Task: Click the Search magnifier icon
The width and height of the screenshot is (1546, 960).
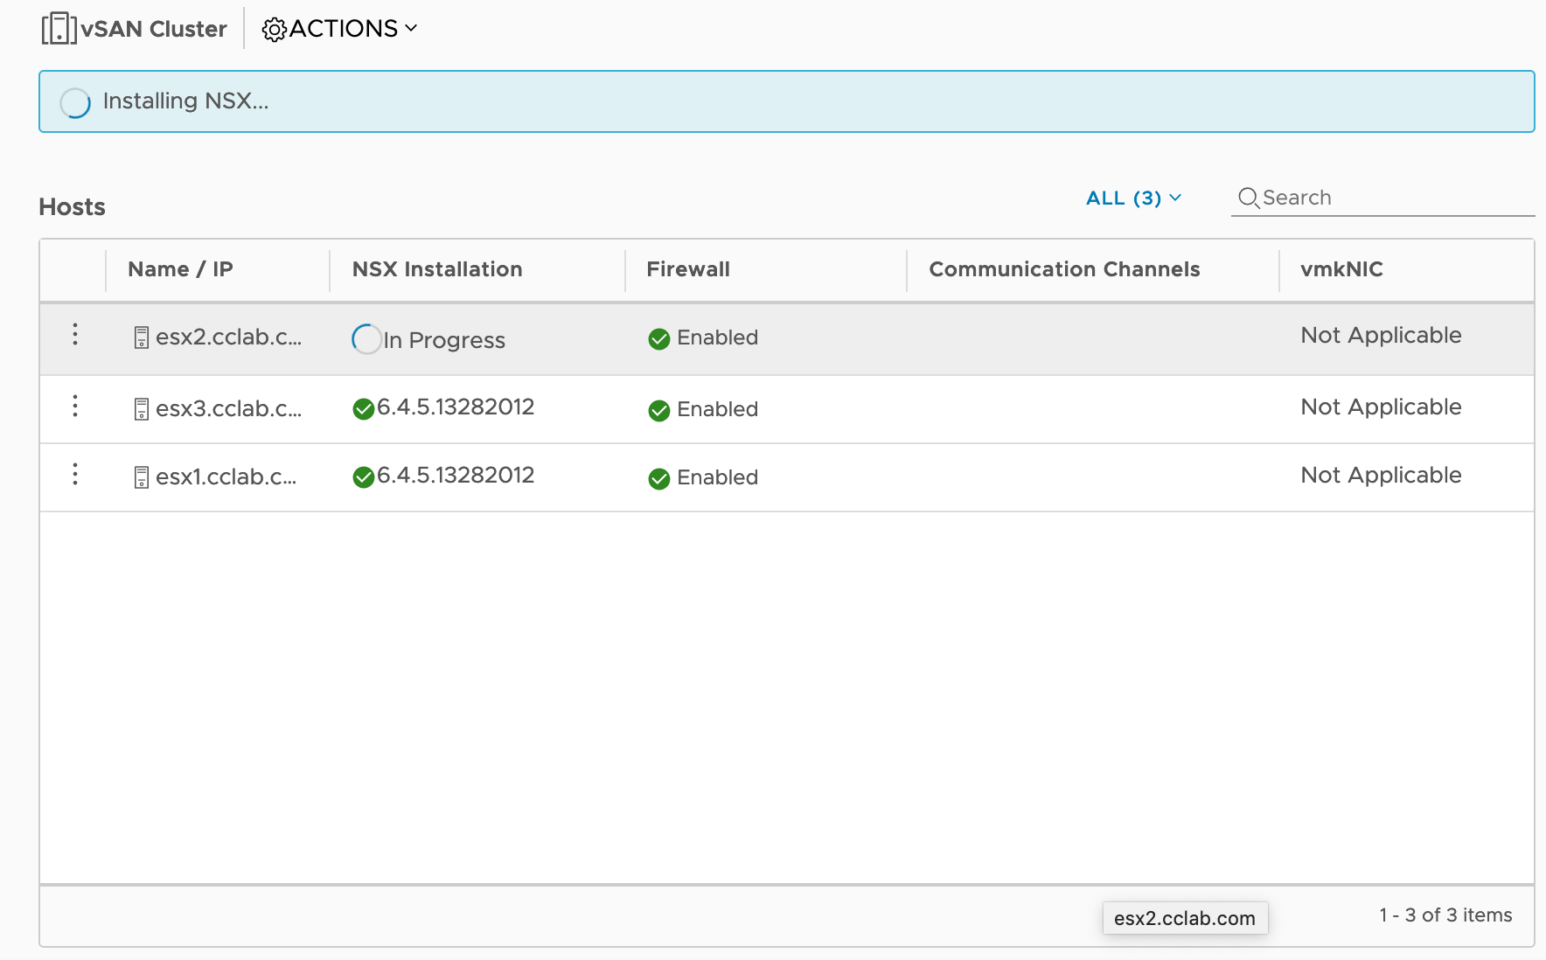Action: [1249, 198]
